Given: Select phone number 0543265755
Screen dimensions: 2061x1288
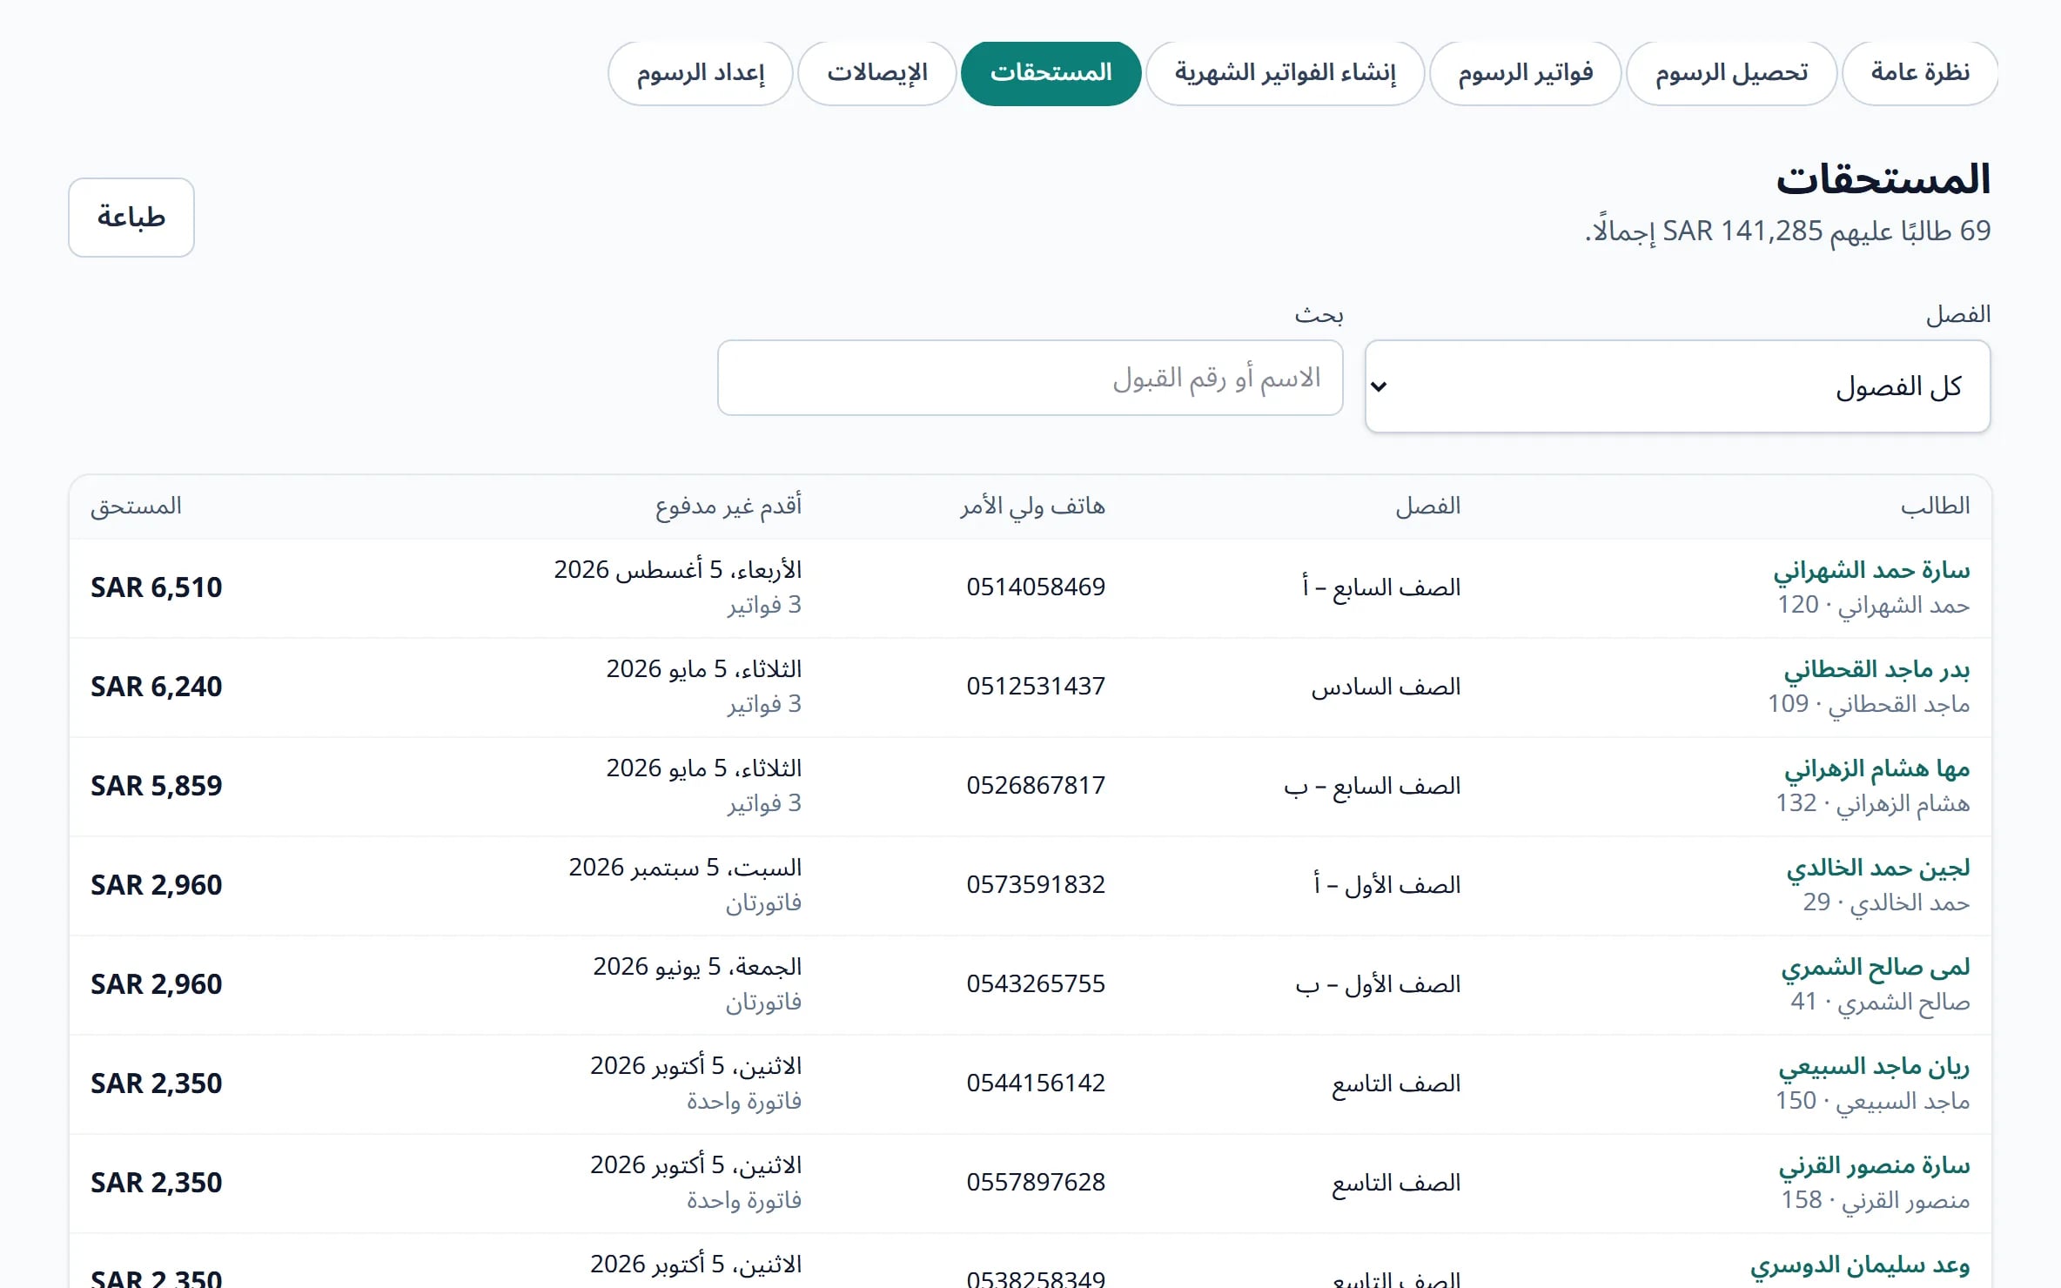Looking at the screenshot, I should click(x=1036, y=984).
